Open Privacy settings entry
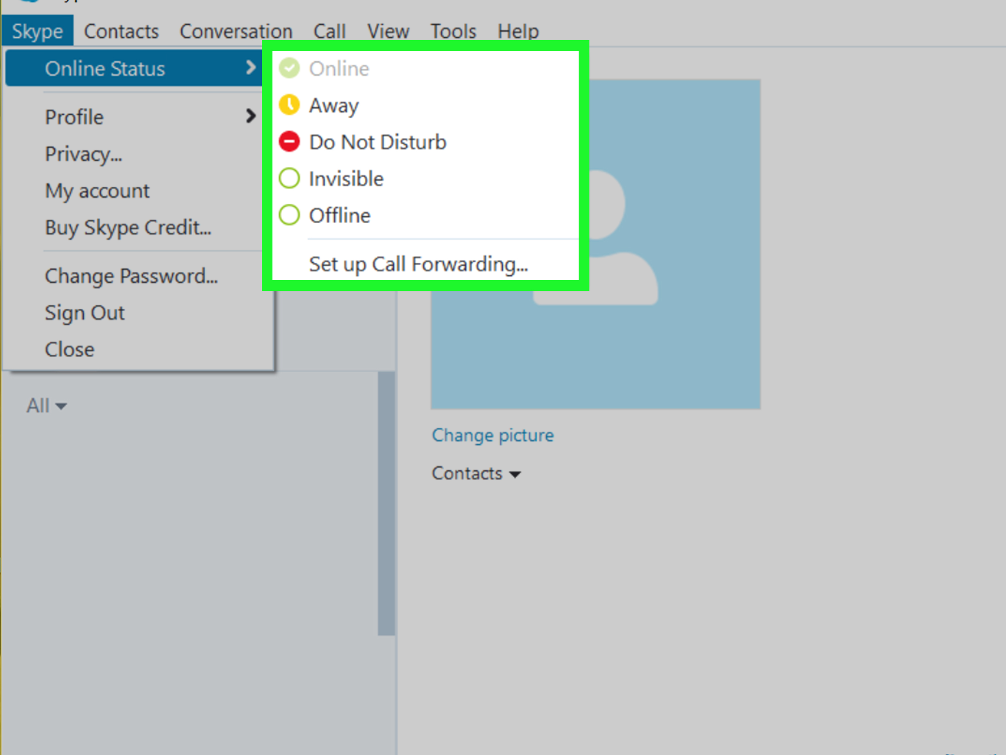The width and height of the screenshot is (1006, 755). tap(84, 154)
